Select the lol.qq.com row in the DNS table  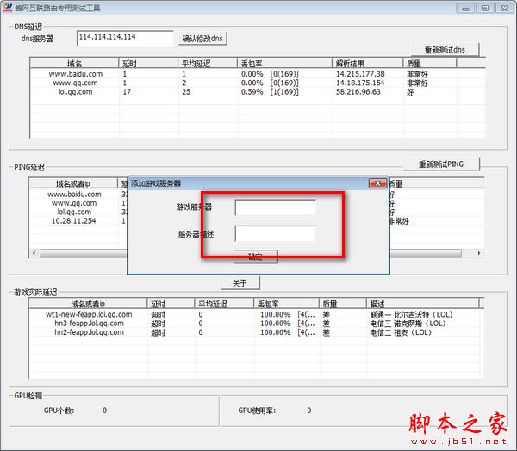257,91
